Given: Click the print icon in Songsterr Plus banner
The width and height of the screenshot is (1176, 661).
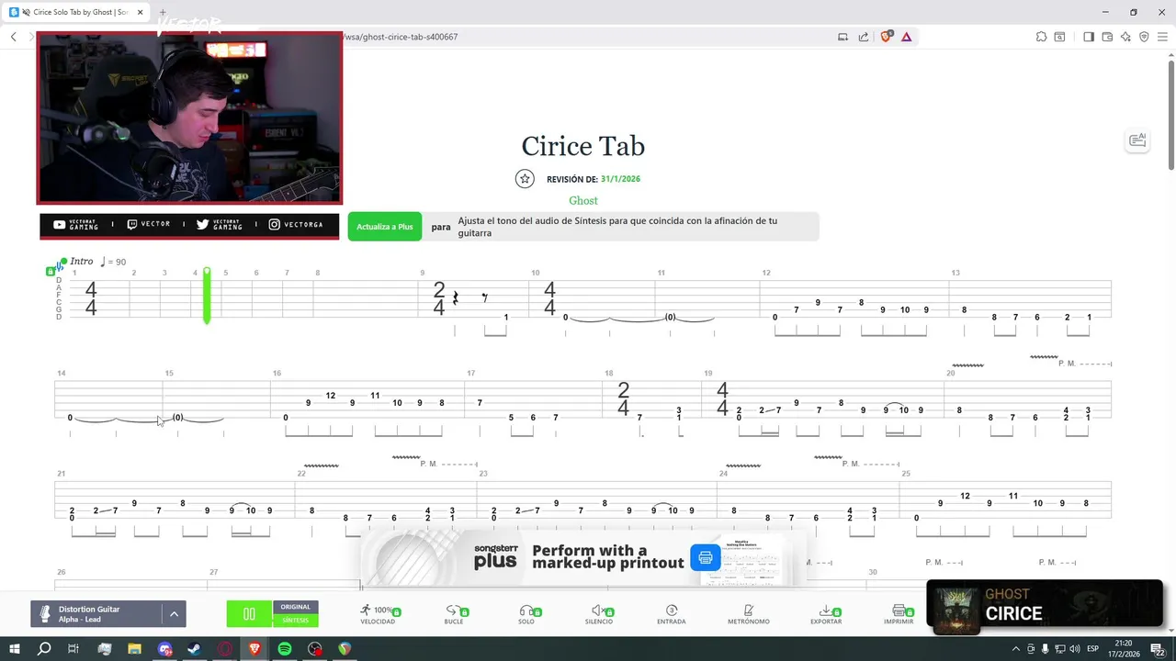Looking at the screenshot, I should [706, 557].
